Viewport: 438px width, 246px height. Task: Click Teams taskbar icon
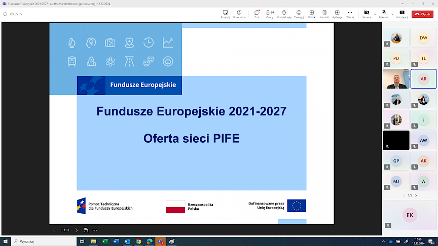[161, 241]
